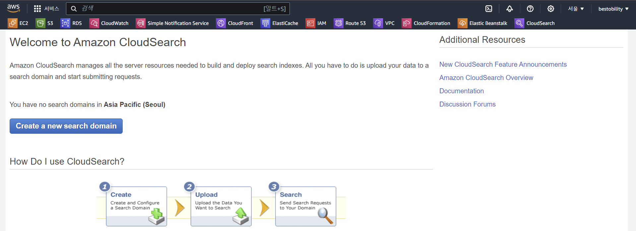This screenshot has height=231, width=636.
Task: Click the Welcome to Amazon CloudSearch heading
Action: tap(98, 42)
